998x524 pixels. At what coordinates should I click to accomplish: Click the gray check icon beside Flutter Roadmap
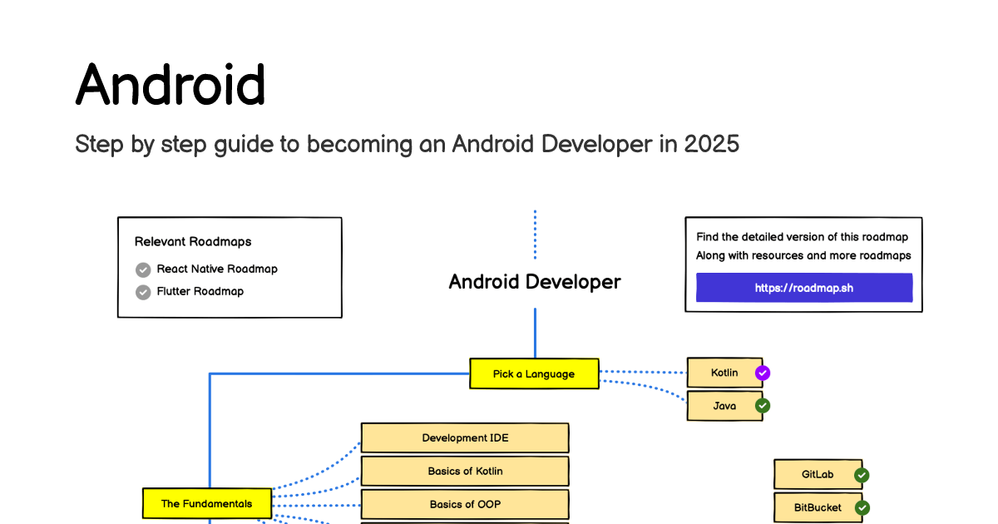(143, 292)
